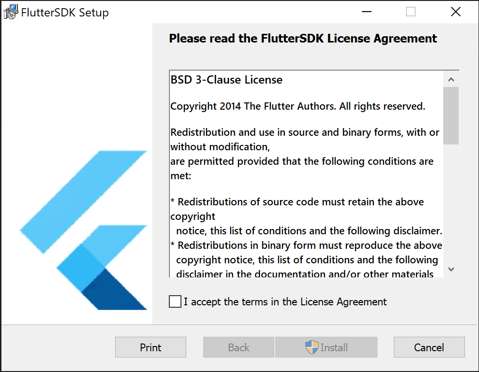Viewport: 479px width, 372px height.
Task: Click the FlutterSDK setup icon in title bar
Action: tap(10, 12)
